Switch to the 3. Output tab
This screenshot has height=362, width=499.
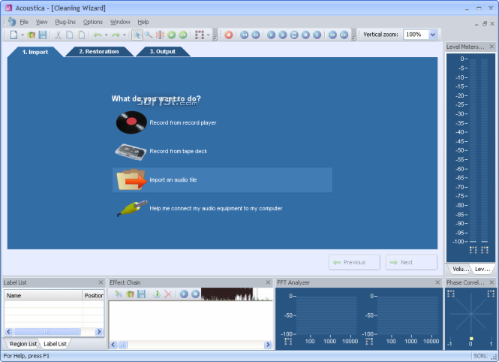click(x=163, y=52)
